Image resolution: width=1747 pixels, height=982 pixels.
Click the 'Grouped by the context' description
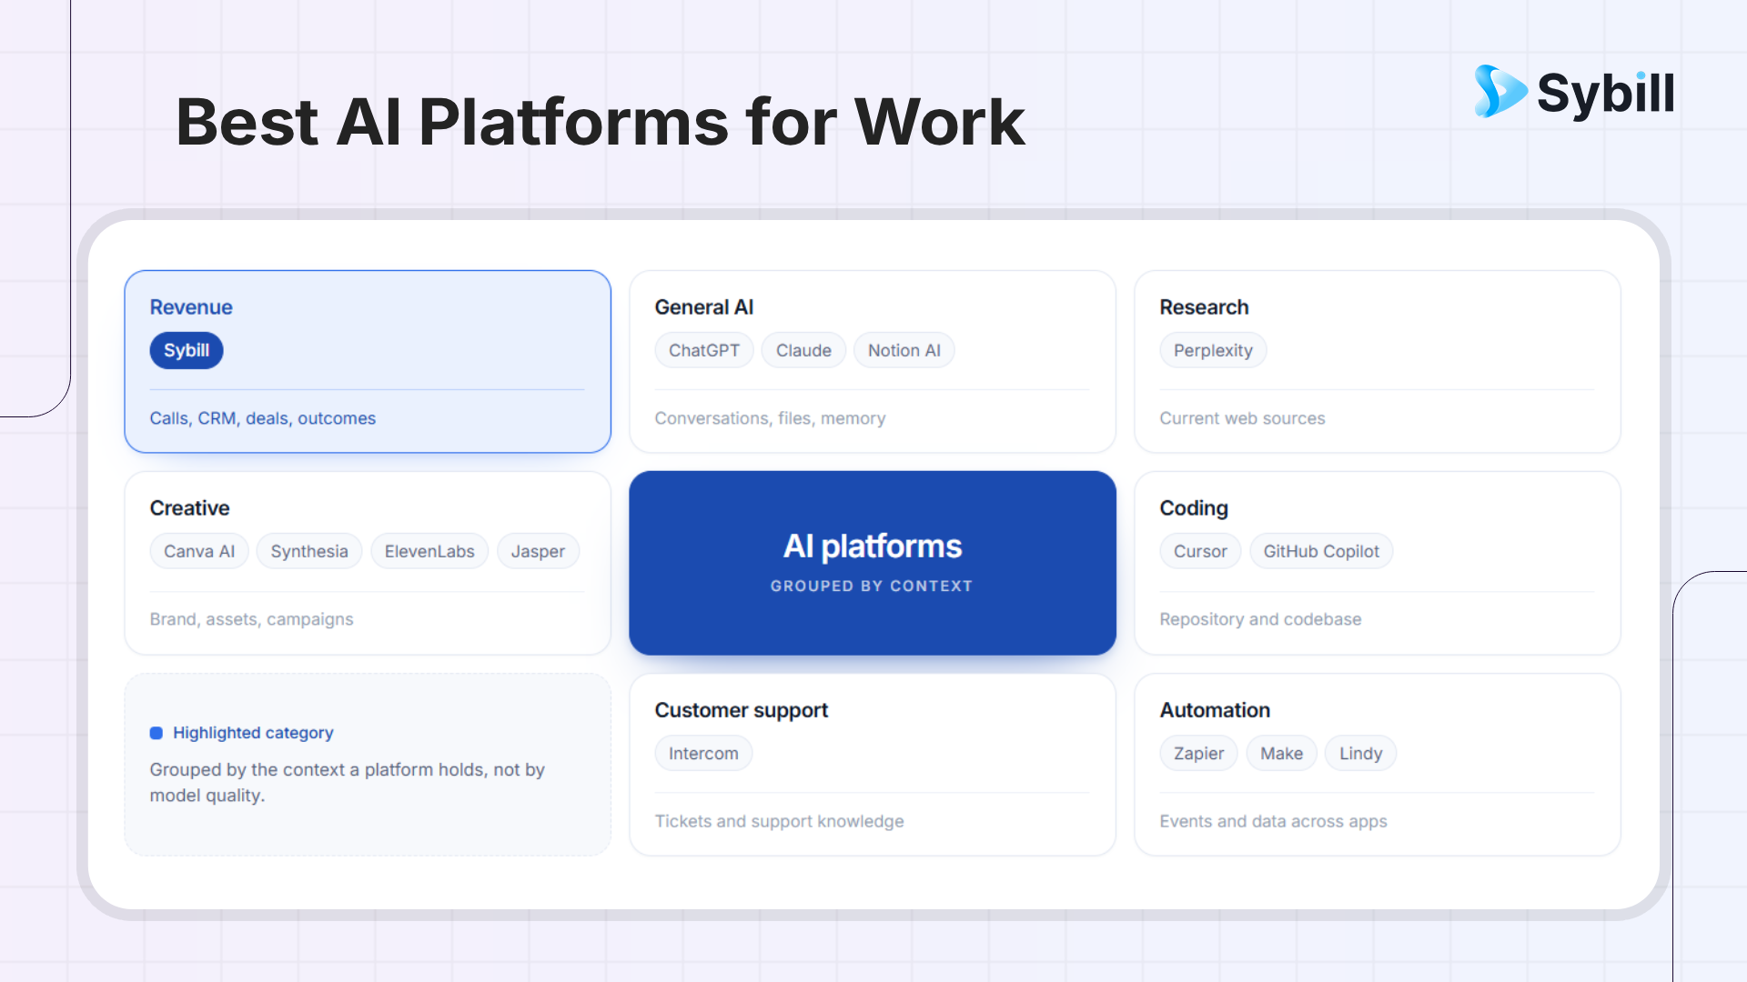point(347,782)
